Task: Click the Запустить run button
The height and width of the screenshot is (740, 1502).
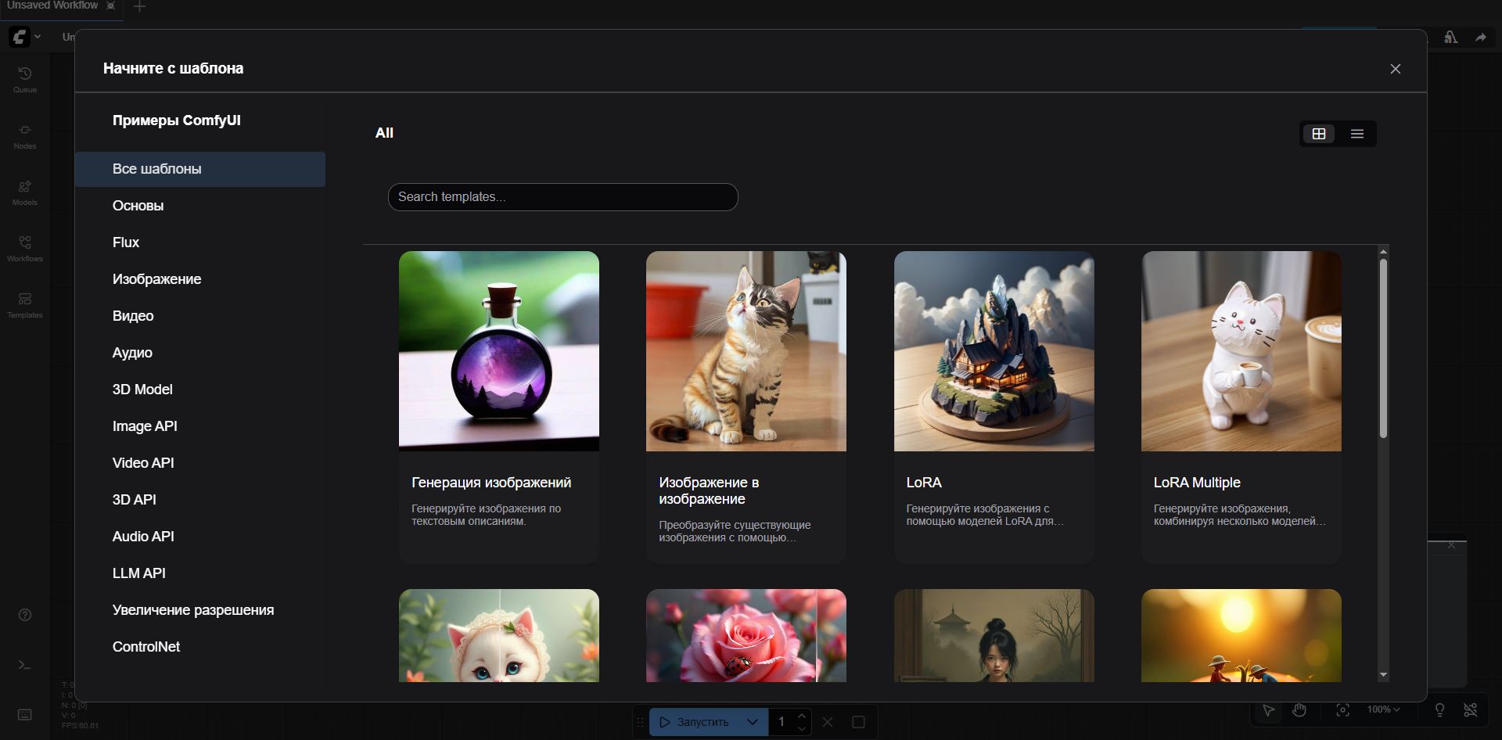Action: 695,722
